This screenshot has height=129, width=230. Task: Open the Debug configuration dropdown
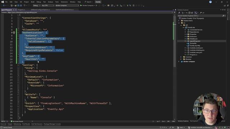point(37,6)
